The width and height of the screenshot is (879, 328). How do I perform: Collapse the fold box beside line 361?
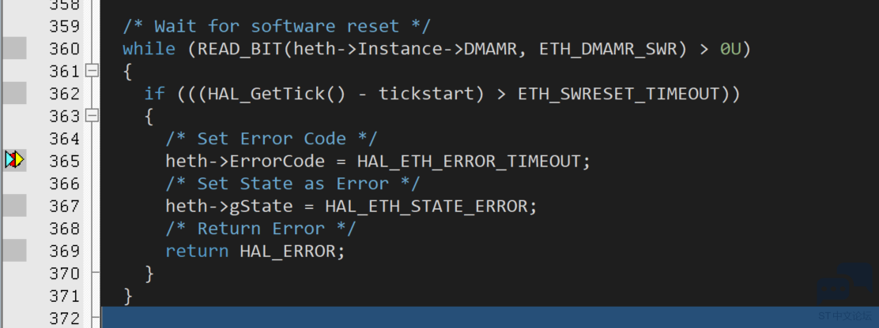92,71
